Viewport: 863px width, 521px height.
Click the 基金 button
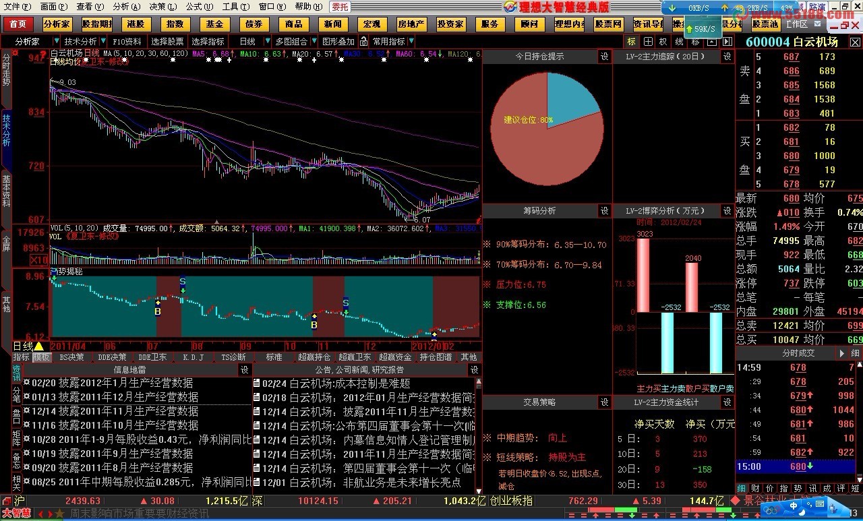(x=214, y=24)
